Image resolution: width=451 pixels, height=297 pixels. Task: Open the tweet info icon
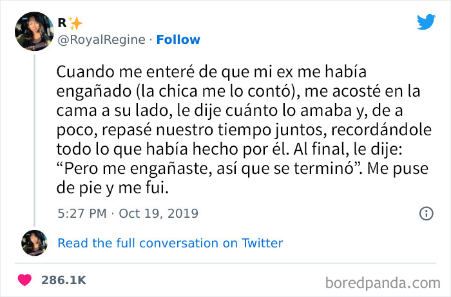point(426,213)
